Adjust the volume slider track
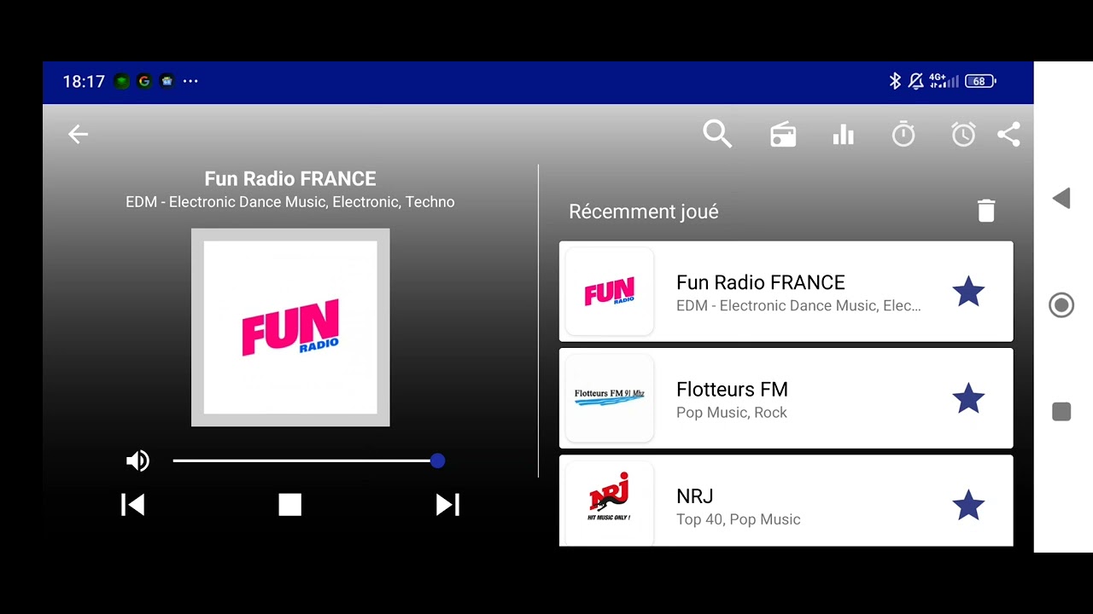 coord(306,460)
